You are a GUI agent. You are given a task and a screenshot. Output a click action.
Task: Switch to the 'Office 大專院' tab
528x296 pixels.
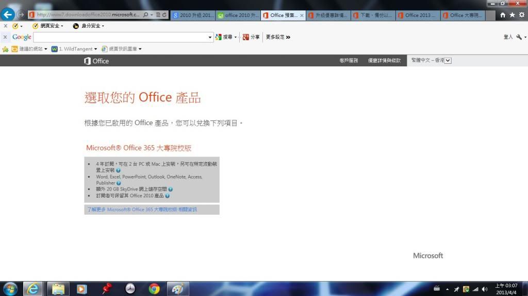[x=463, y=15]
